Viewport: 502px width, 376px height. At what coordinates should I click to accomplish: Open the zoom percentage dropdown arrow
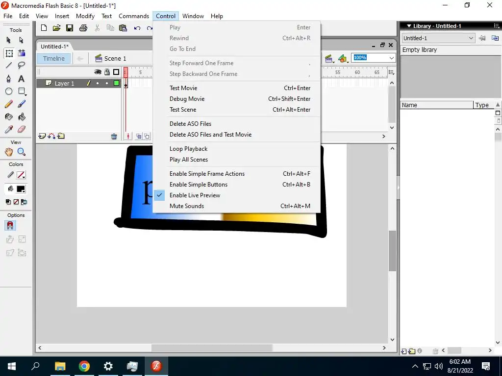tap(392, 58)
